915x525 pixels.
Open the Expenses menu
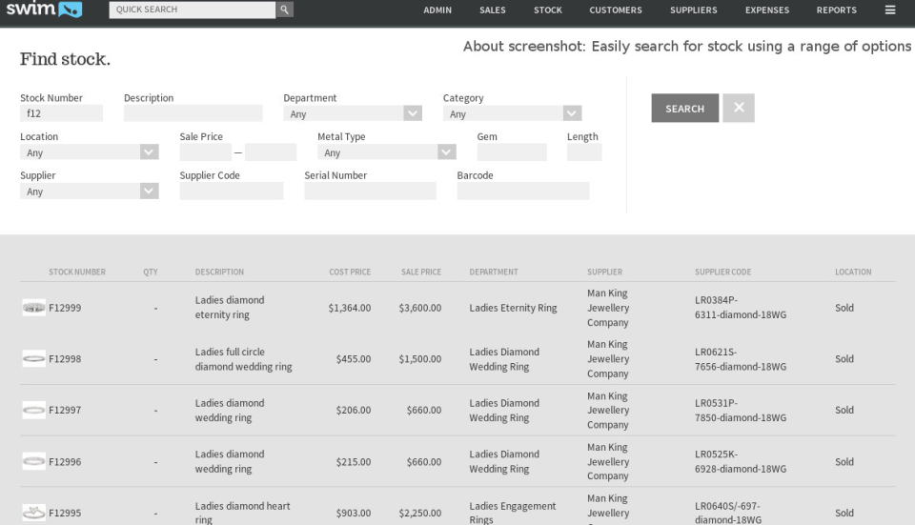tap(767, 10)
